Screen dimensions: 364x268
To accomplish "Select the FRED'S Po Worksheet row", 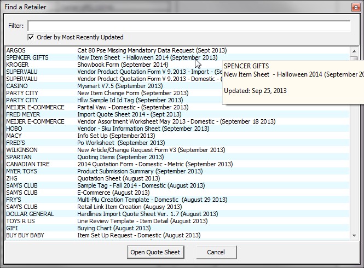I will (x=177, y=143).
